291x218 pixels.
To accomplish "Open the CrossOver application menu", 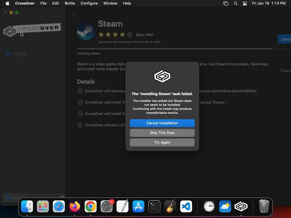I will pos(25,3).
